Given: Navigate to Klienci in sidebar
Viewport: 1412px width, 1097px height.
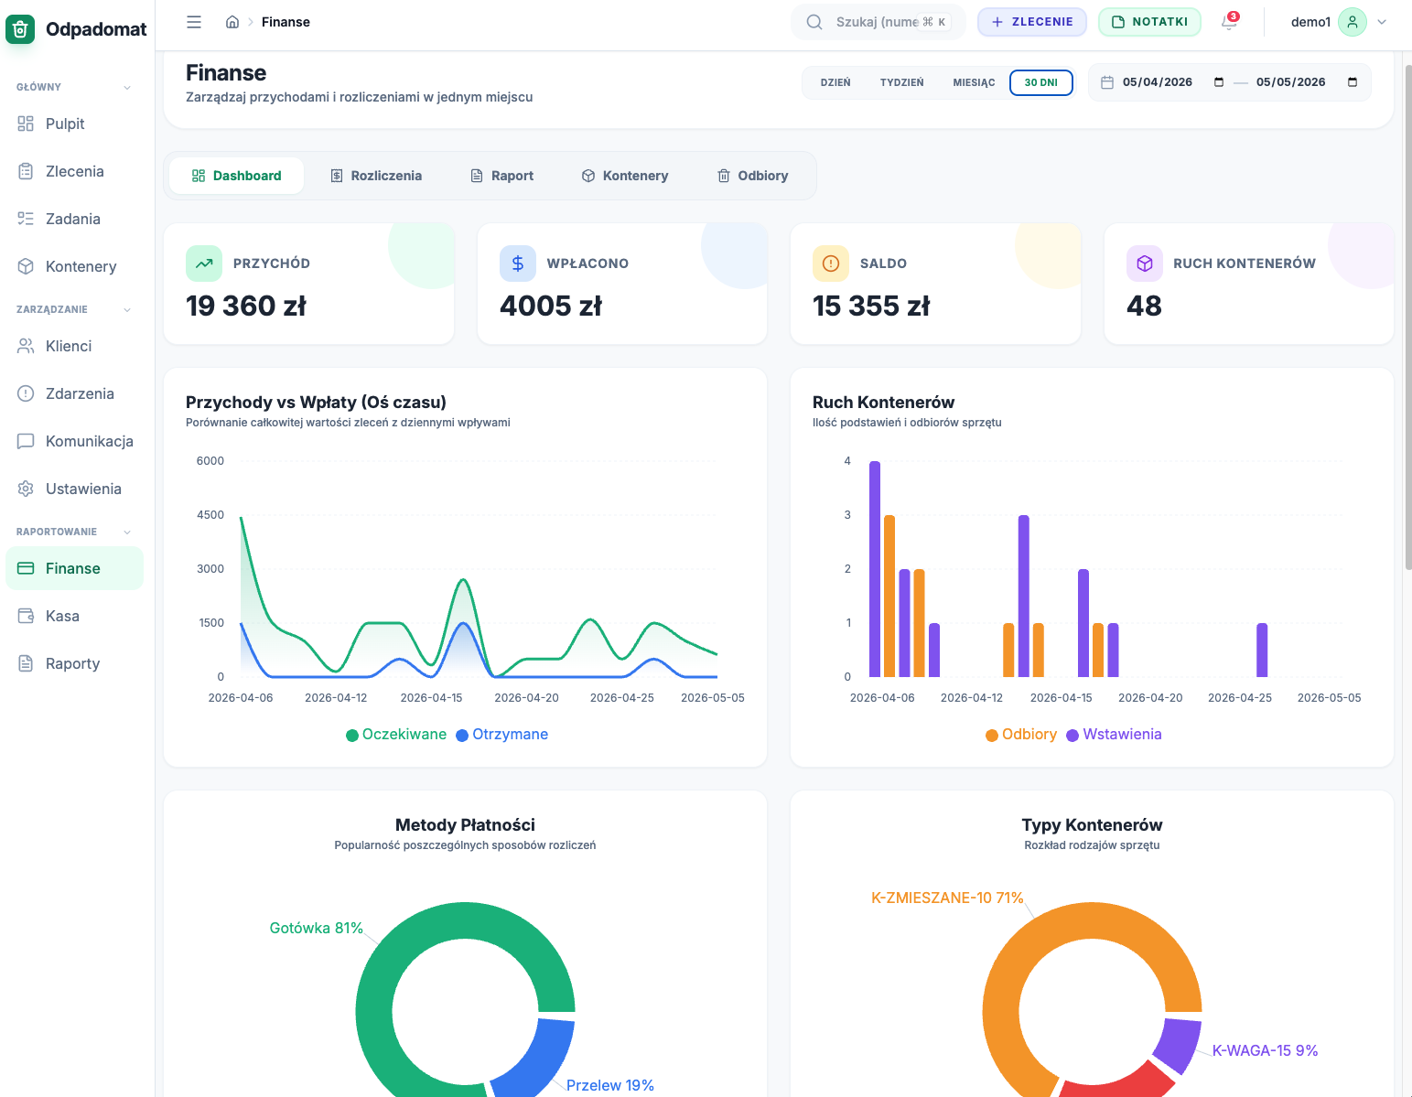Looking at the screenshot, I should 74,346.
